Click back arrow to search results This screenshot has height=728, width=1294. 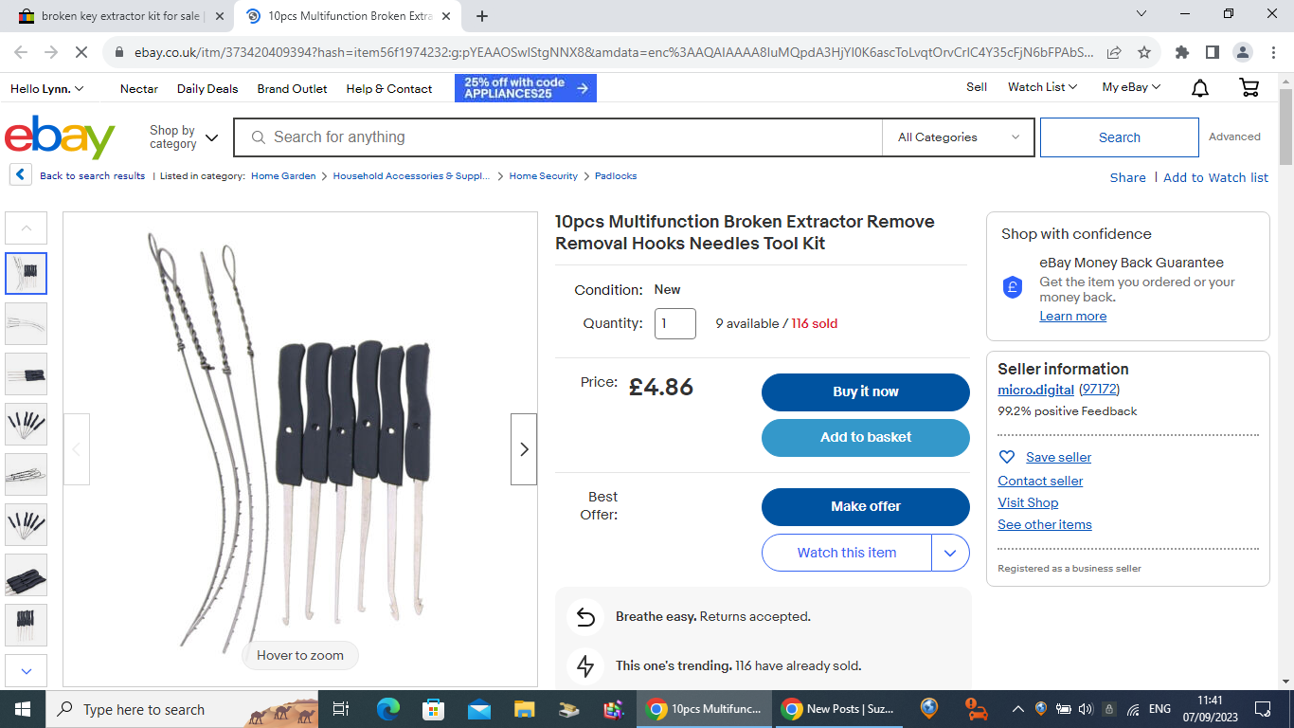click(x=21, y=175)
